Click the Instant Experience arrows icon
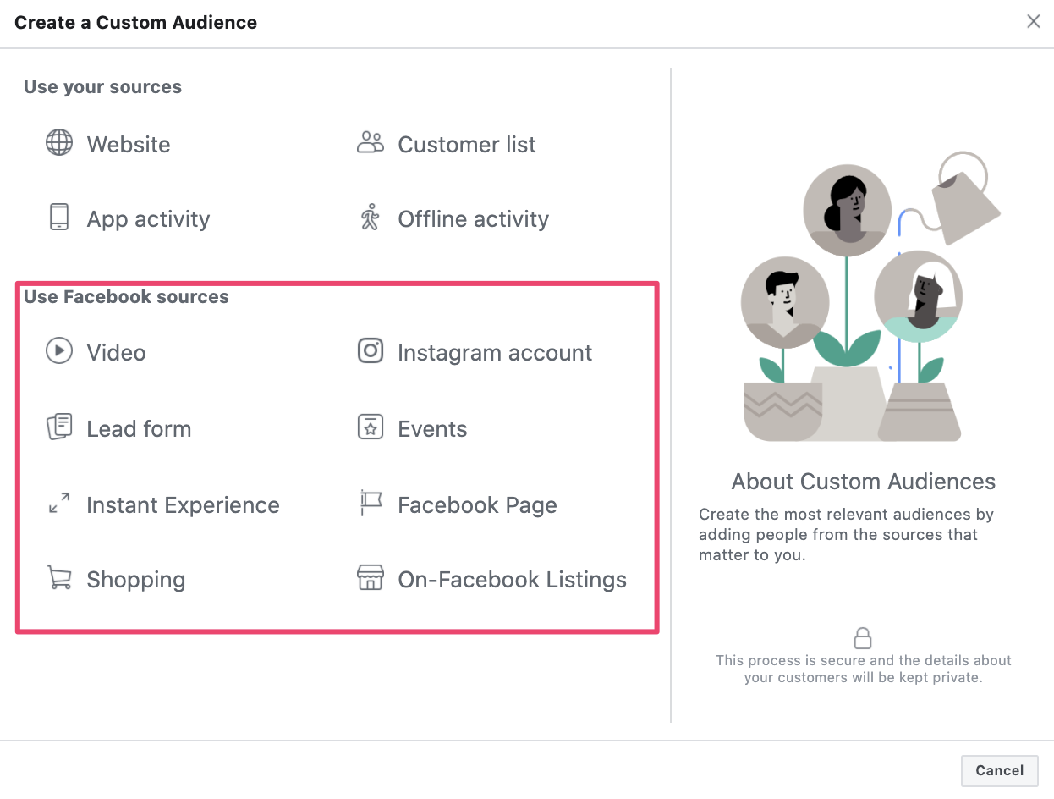1054x799 pixels. pos(59,504)
